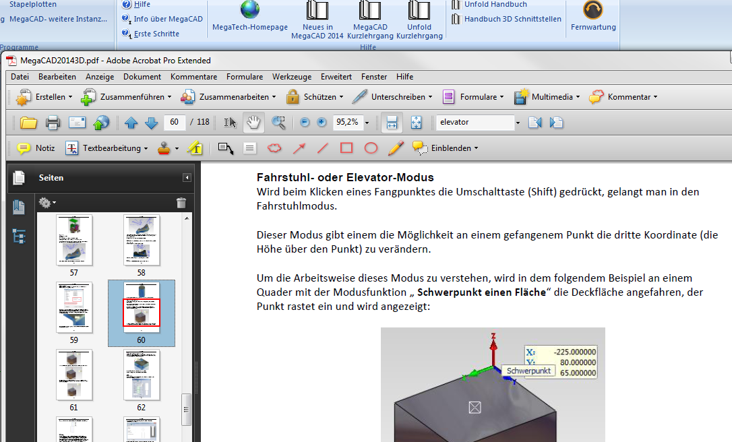Go to next page with down arrow
This screenshot has width=732, height=442.
point(151,123)
